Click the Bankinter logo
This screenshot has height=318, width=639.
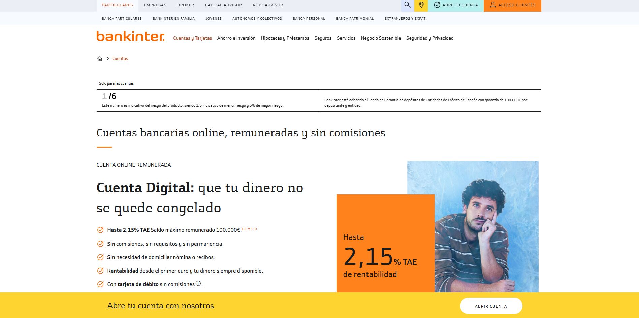click(130, 36)
